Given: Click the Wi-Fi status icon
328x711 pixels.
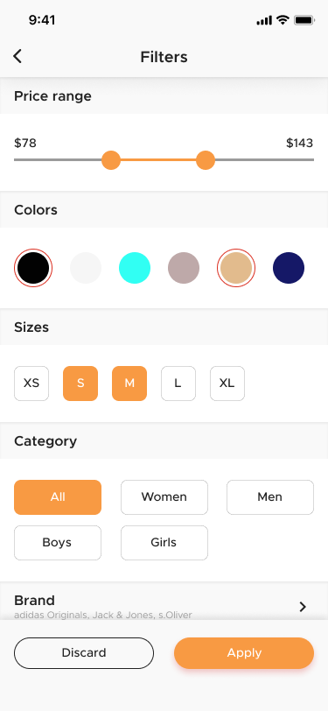Looking at the screenshot, I should [x=283, y=20].
